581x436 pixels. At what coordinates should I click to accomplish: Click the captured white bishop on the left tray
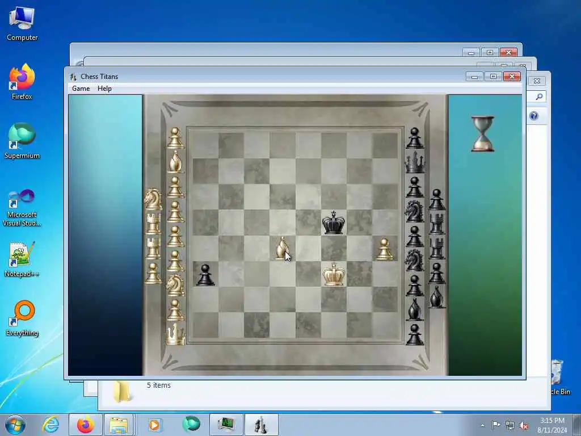(175, 162)
